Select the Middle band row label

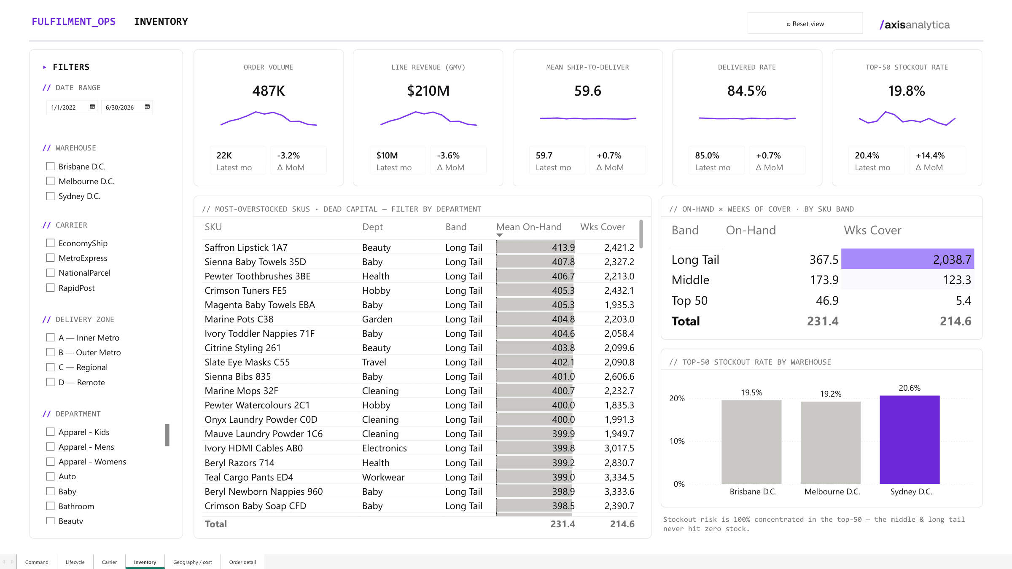tap(690, 280)
